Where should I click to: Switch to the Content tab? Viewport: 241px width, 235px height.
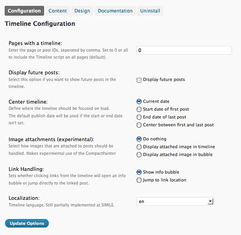point(58,11)
